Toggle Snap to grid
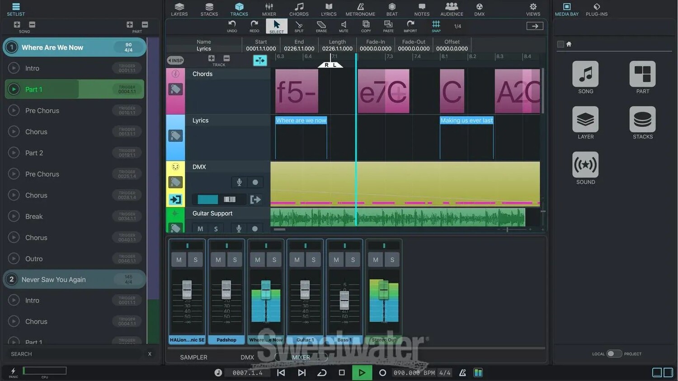The height and width of the screenshot is (381, 678). click(436, 26)
